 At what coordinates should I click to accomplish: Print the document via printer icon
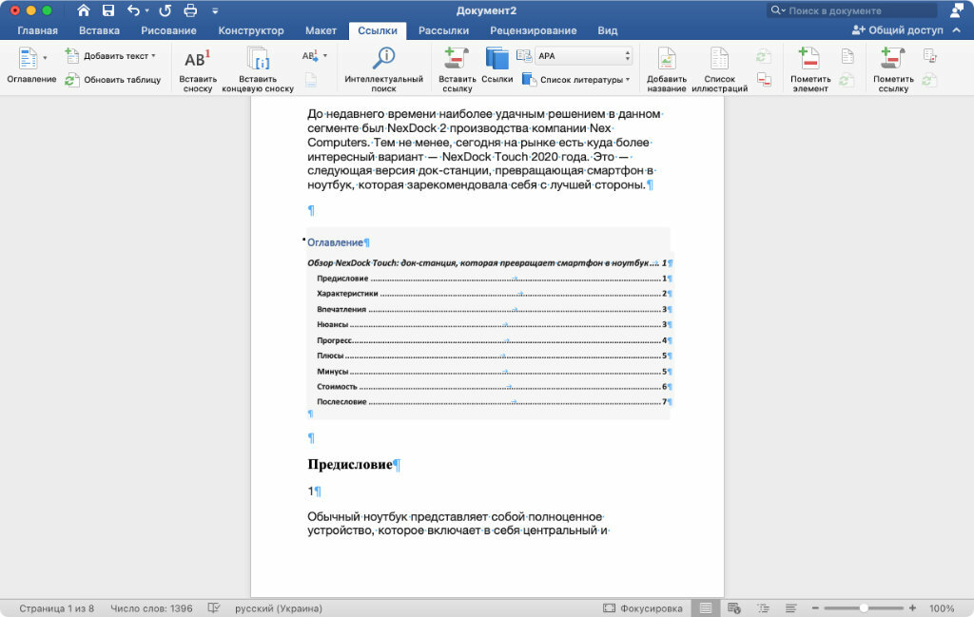click(x=190, y=10)
